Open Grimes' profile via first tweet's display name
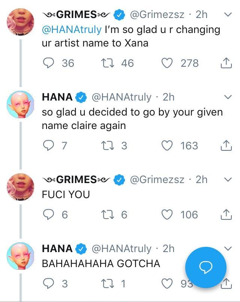 tap(76, 14)
